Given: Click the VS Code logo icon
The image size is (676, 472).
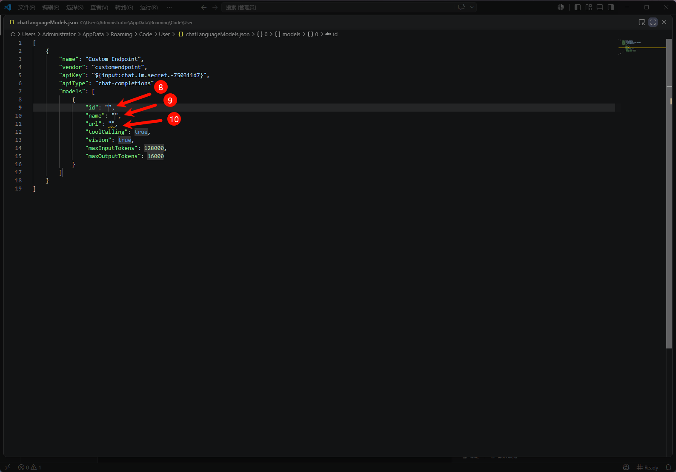Looking at the screenshot, I should [8, 7].
